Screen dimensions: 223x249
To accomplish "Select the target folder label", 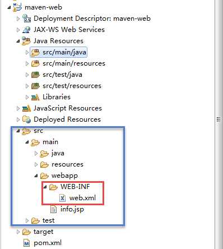I will tap(43, 232).
